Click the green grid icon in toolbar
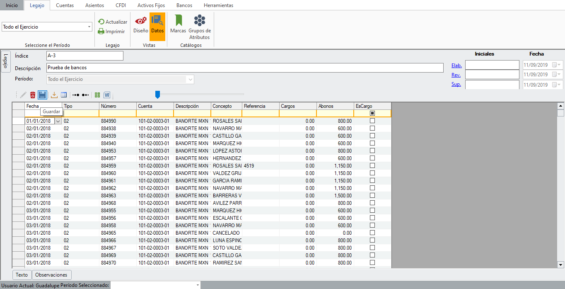This screenshot has width=565, height=289. click(x=97, y=95)
